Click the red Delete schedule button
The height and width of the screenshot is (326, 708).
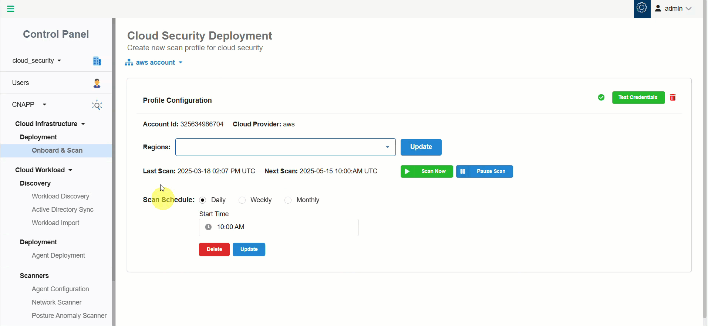pyautogui.click(x=215, y=249)
